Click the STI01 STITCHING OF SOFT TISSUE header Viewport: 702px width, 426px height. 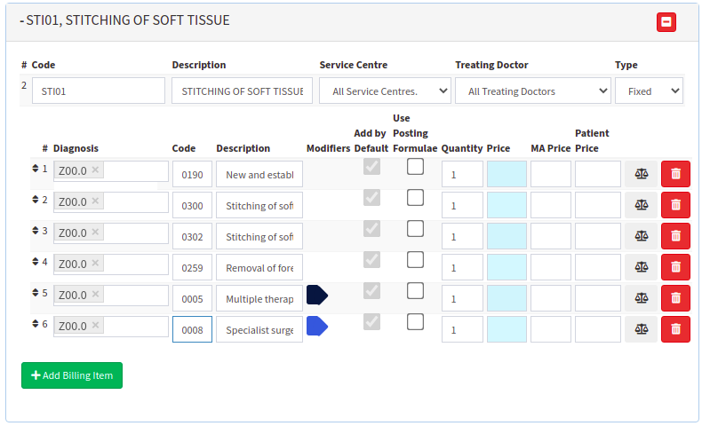click(125, 20)
